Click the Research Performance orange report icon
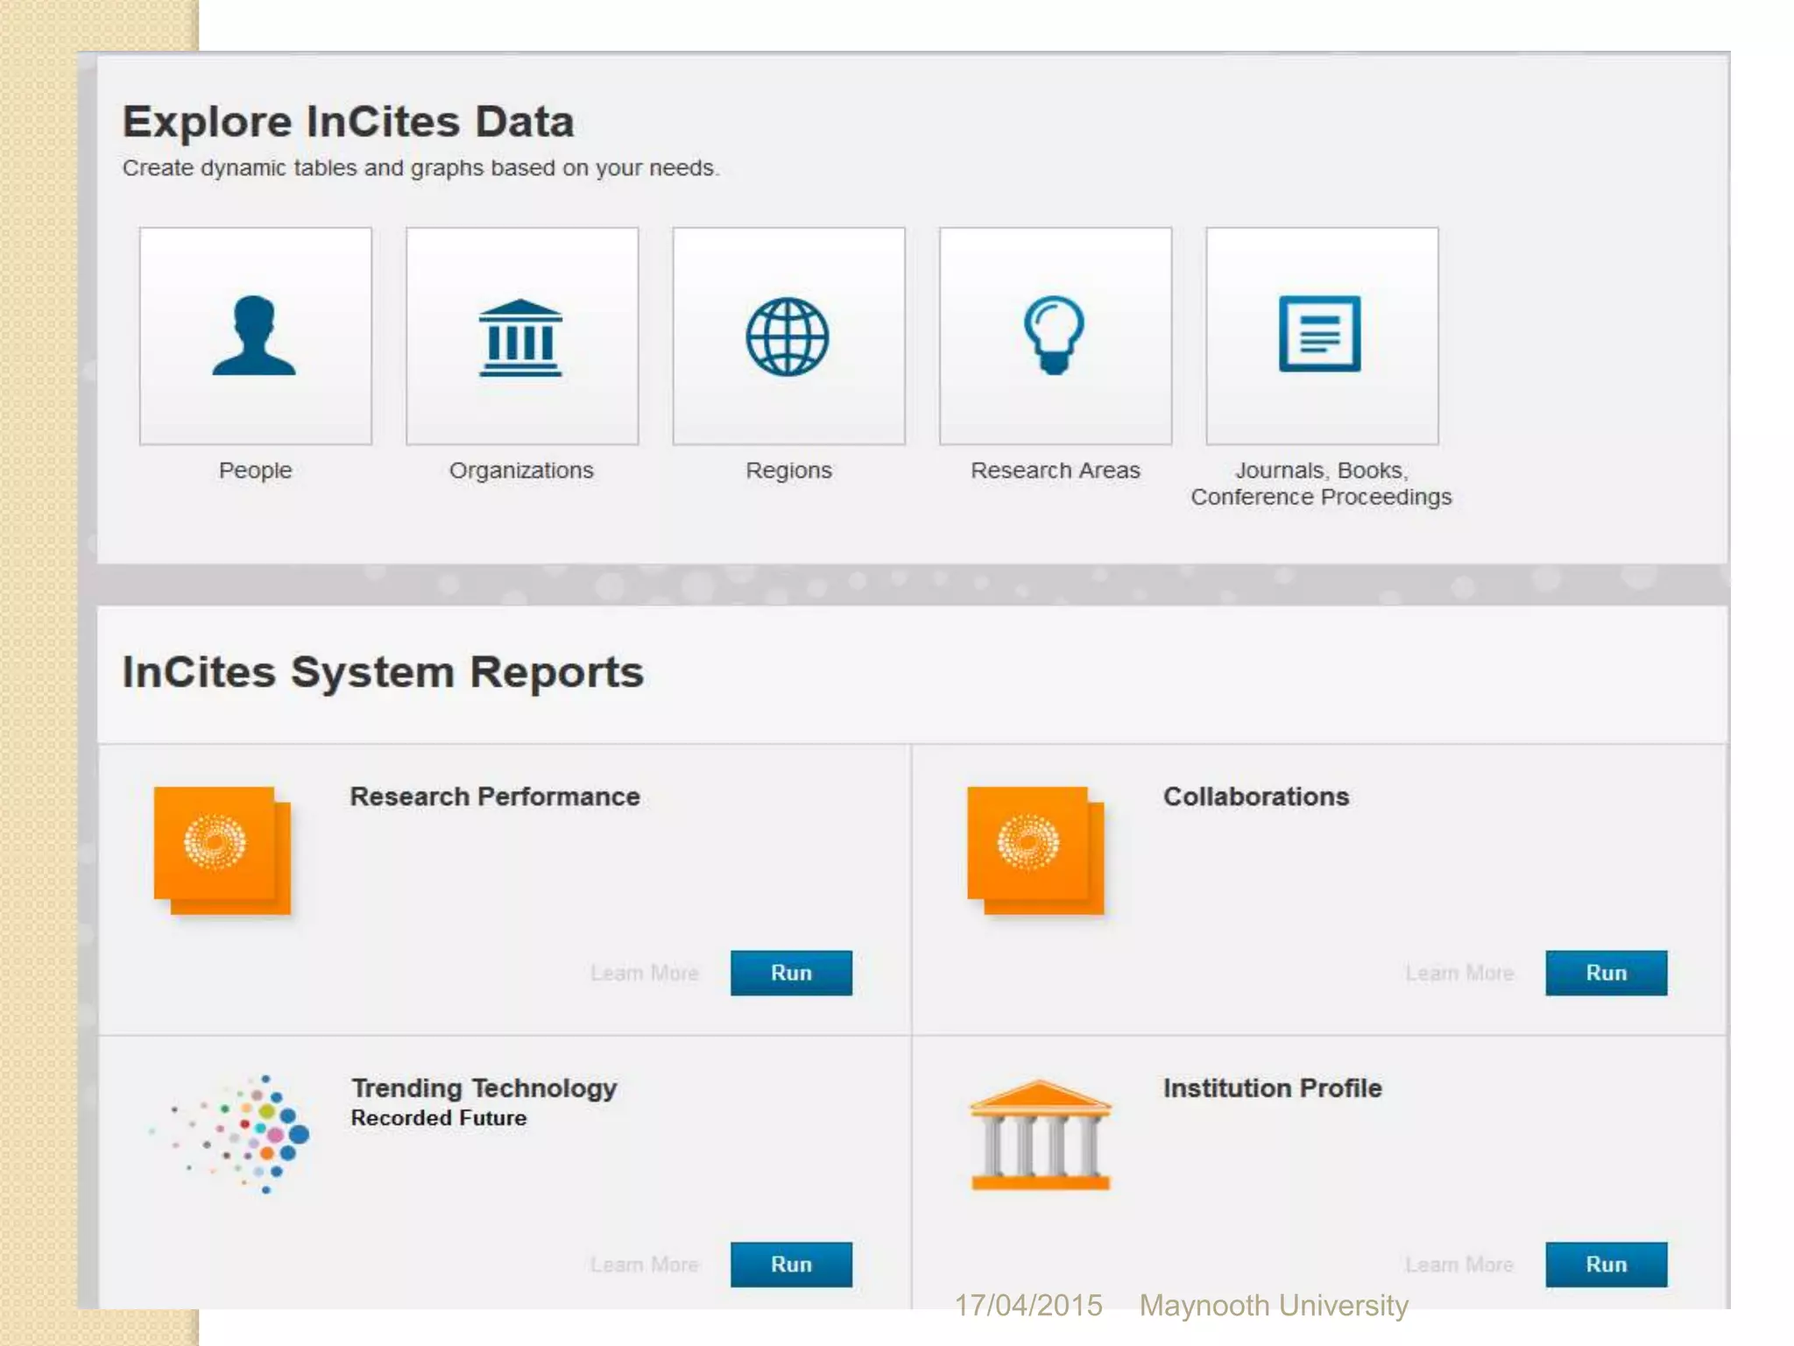 tap(222, 850)
